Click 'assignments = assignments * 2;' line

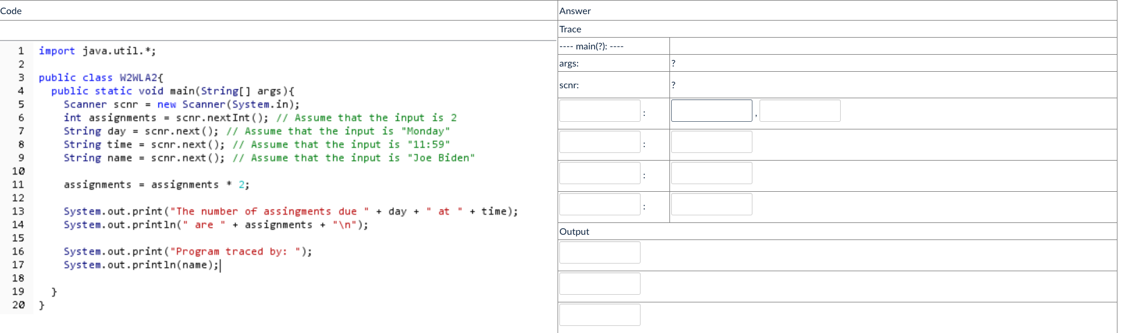click(157, 185)
